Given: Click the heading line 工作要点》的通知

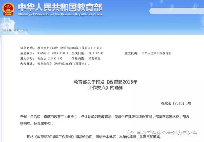Looking at the screenshot, I should point(106,88).
